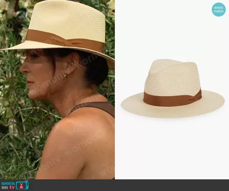This screenshot has width=229, height=191.
Task: Click the teal exact match badge
Action: [219, 10]
